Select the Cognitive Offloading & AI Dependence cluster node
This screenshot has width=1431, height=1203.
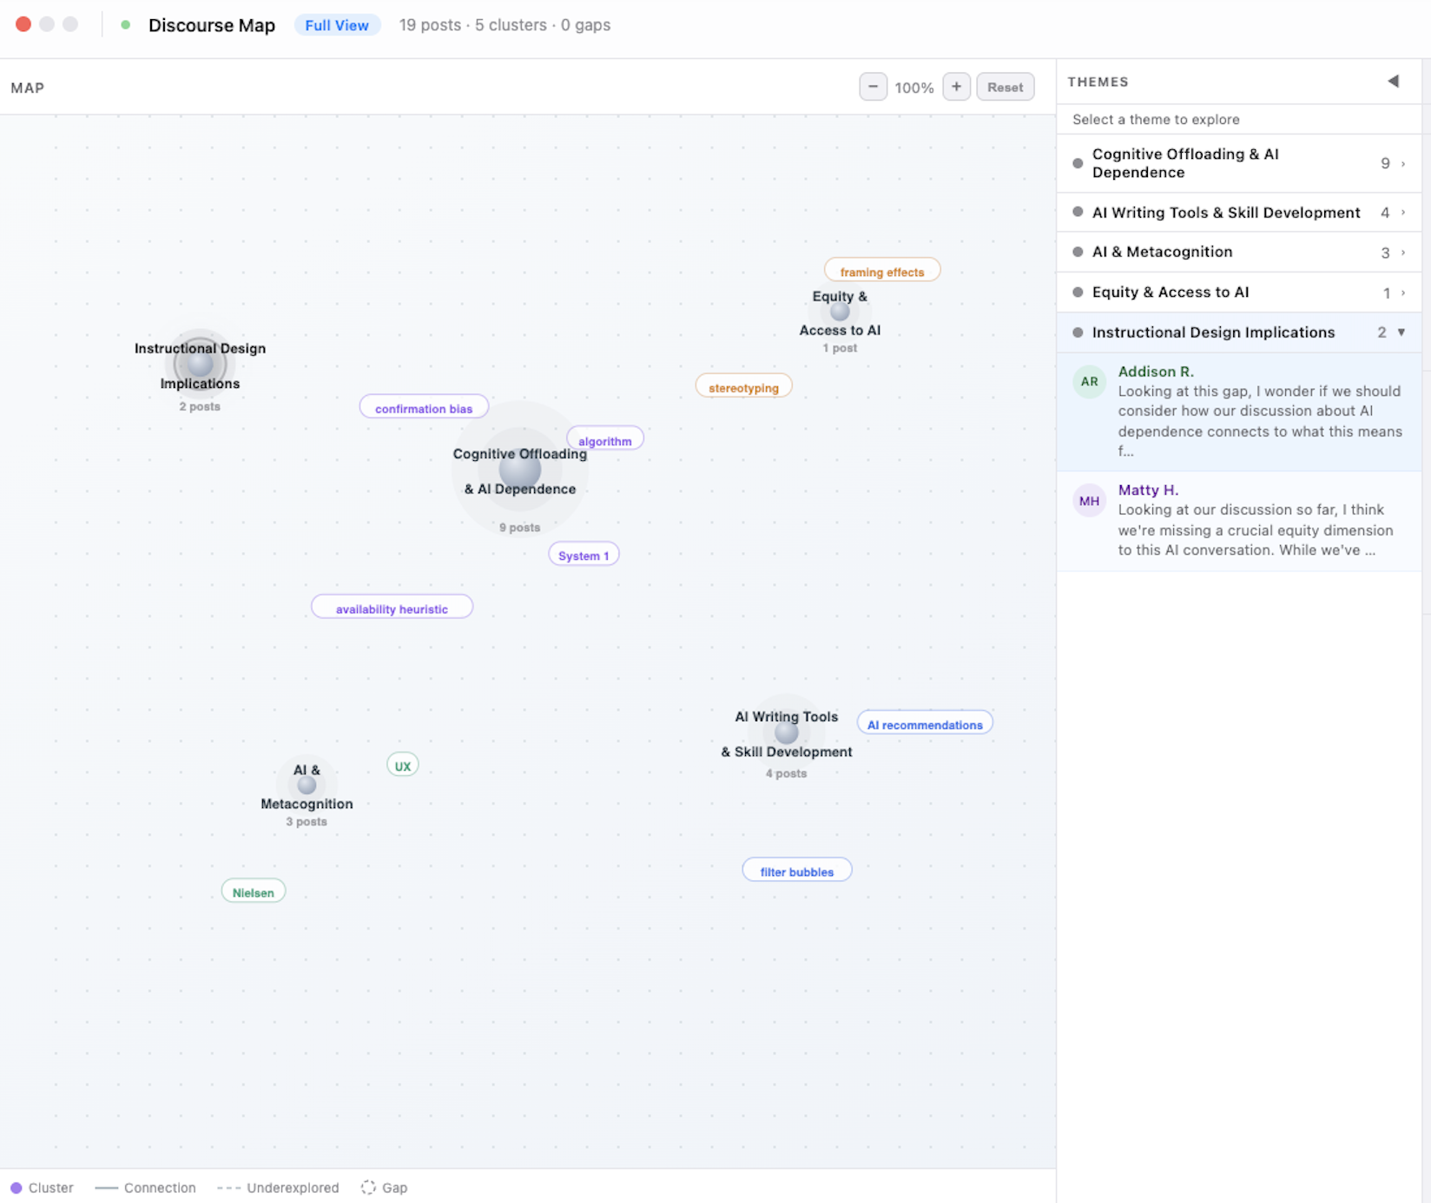point(519,470)
